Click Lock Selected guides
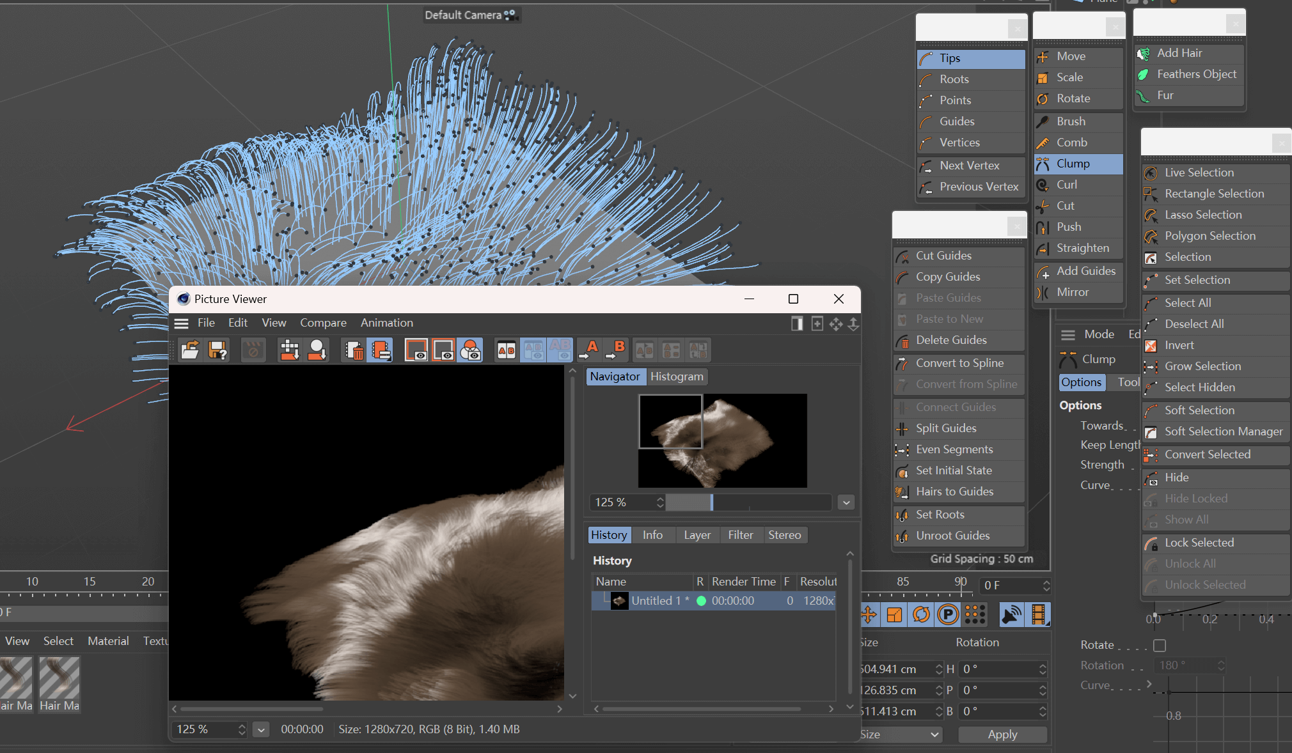Viewport: 1292px width, 753px height. 1215,543
